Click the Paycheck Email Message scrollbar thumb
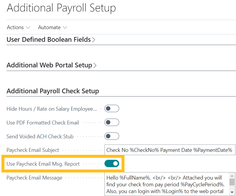This screenshot has width=236, height=196. click(x=232, y=182)
